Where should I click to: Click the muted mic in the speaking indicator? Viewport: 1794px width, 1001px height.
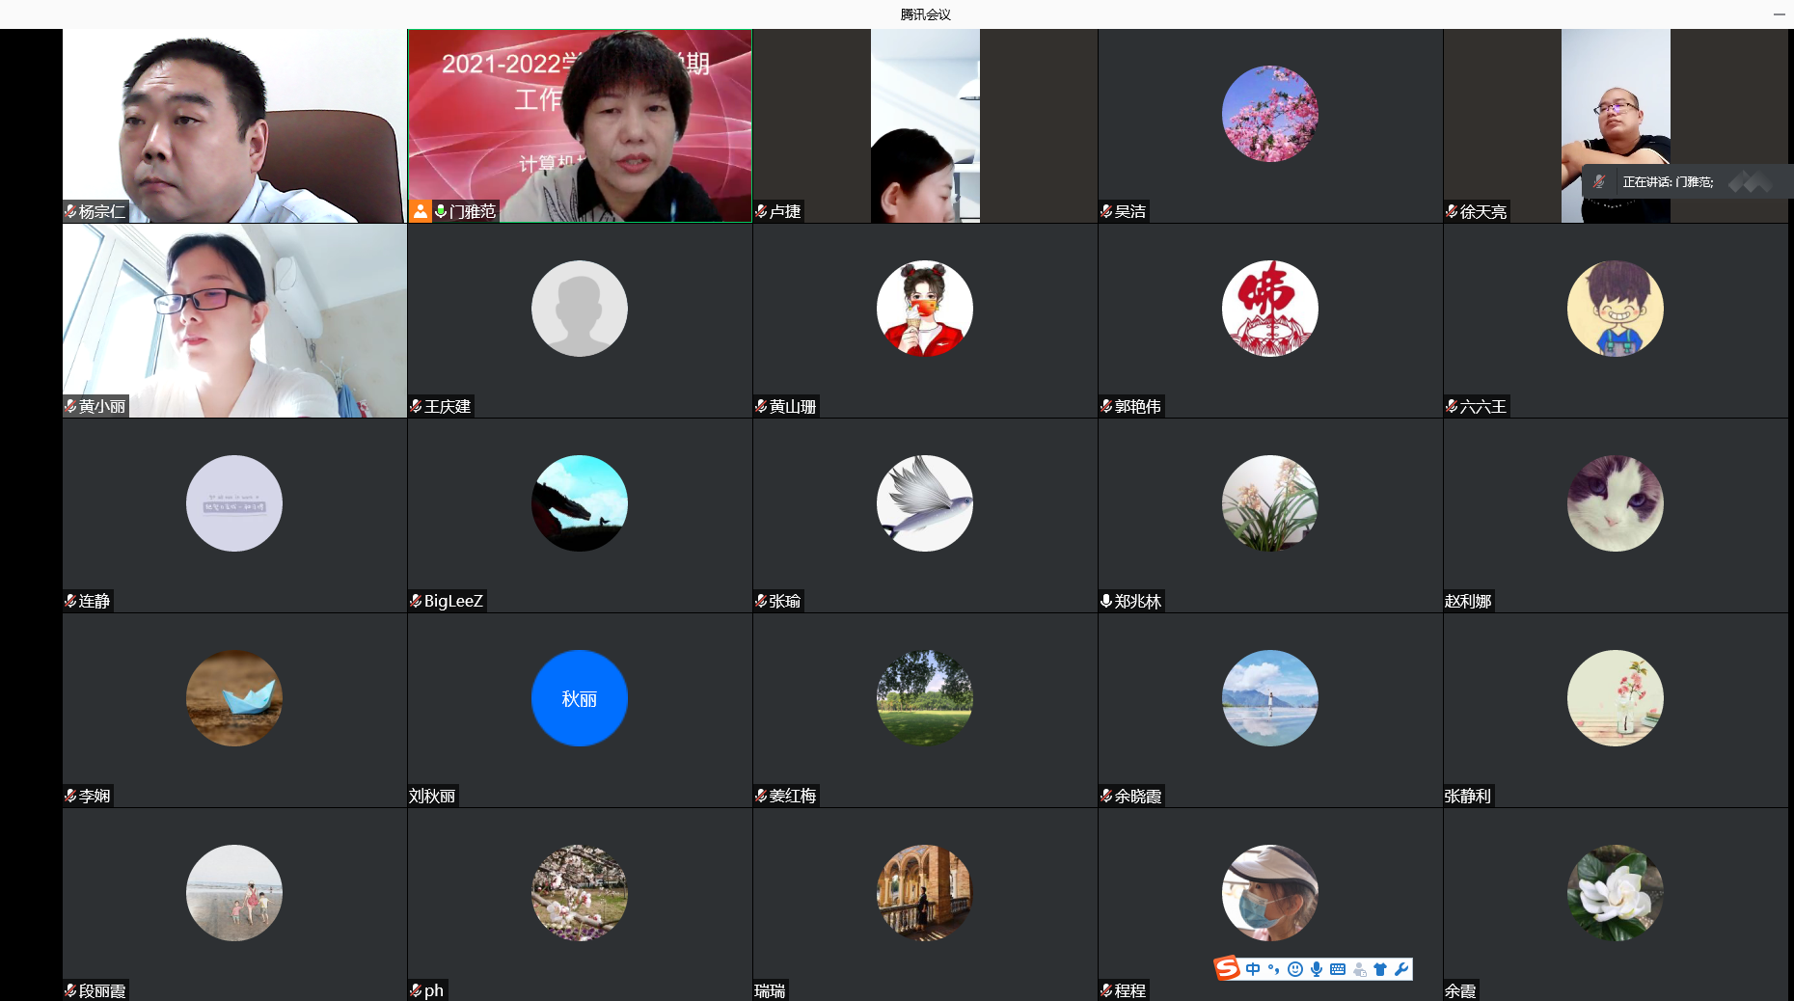pyautogui.click(x=1599, y=181)
